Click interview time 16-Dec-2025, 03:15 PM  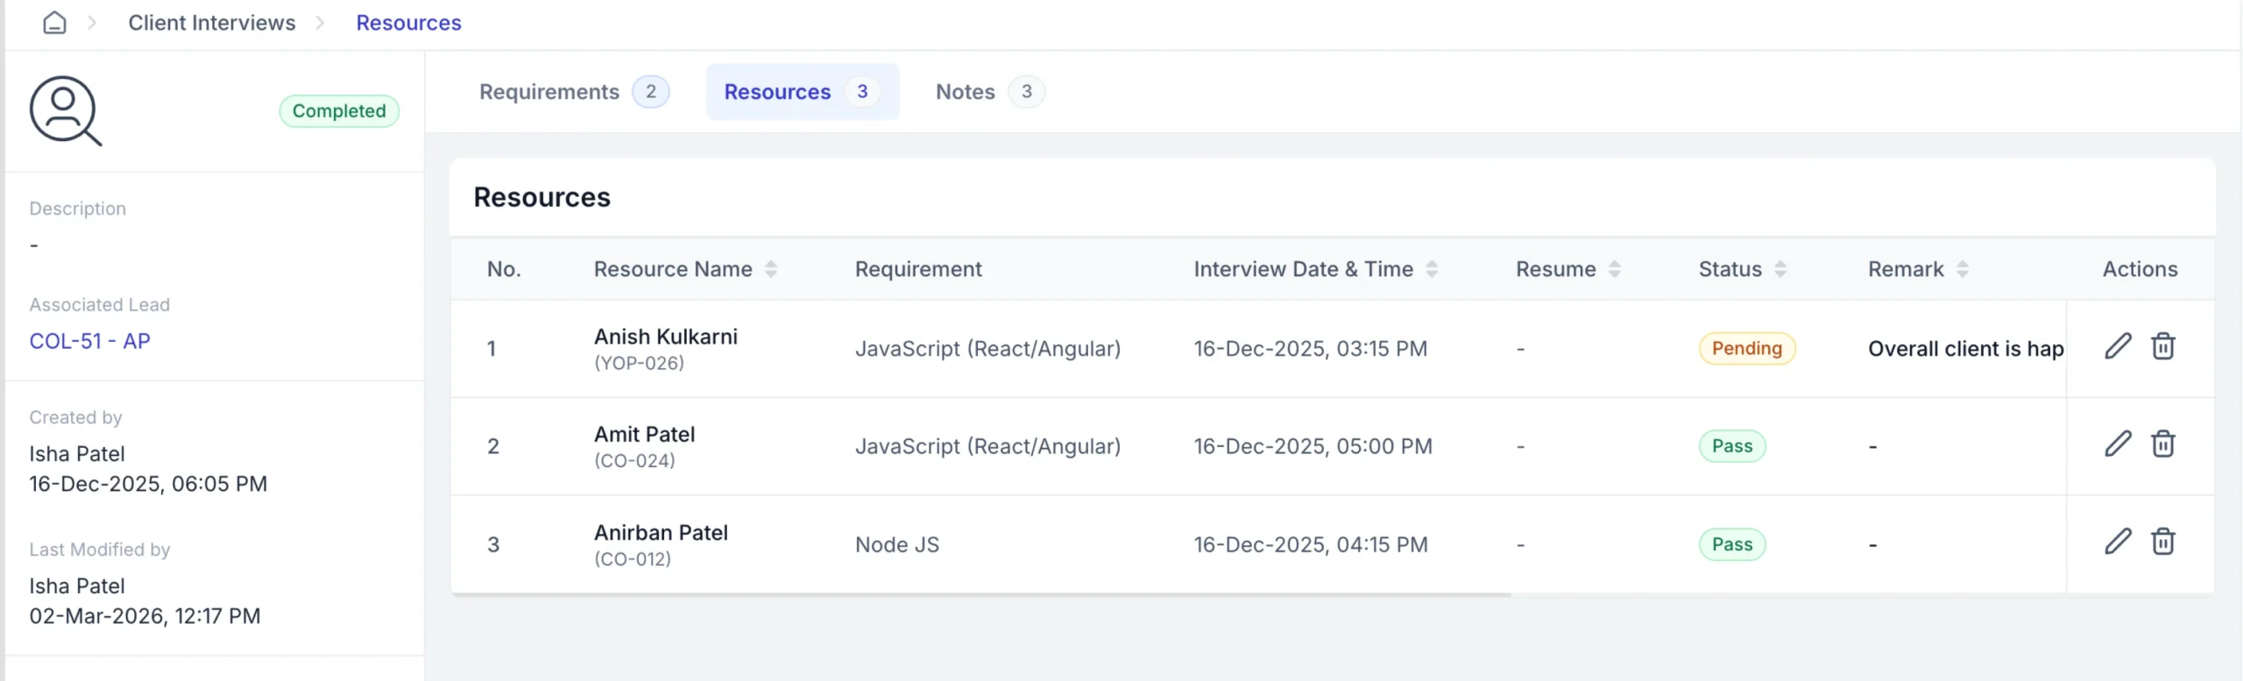point(1310,349)
